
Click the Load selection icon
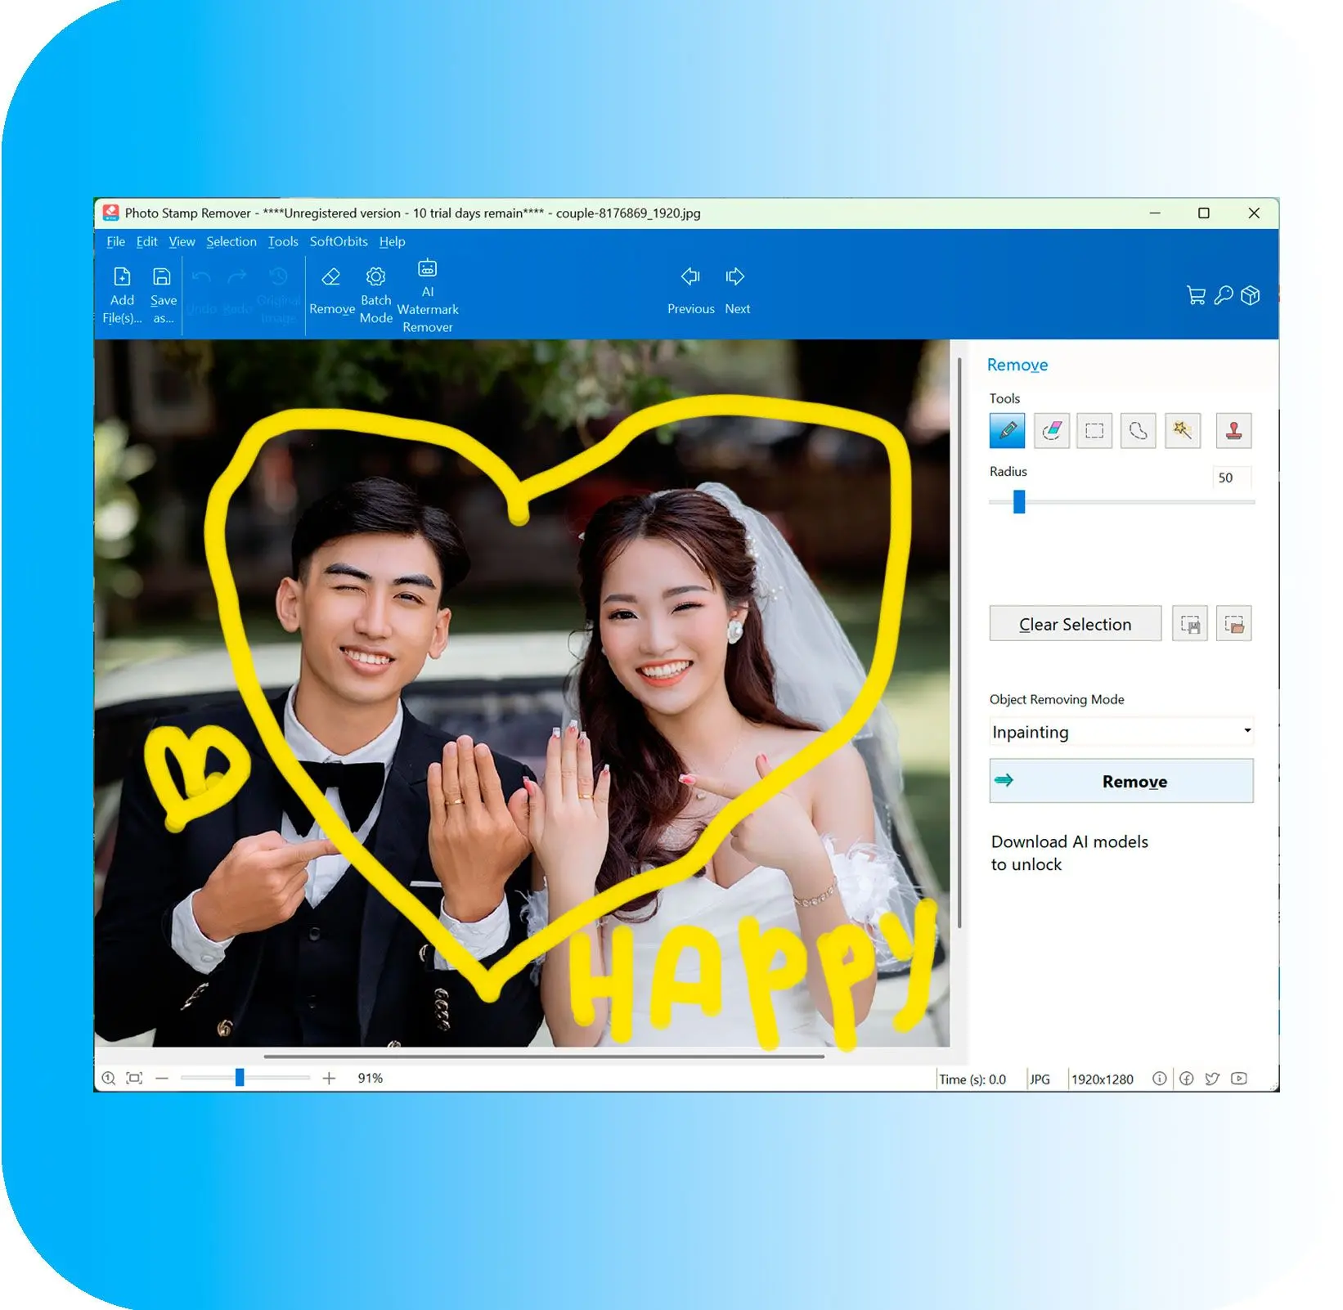[x=1233, y=625]
